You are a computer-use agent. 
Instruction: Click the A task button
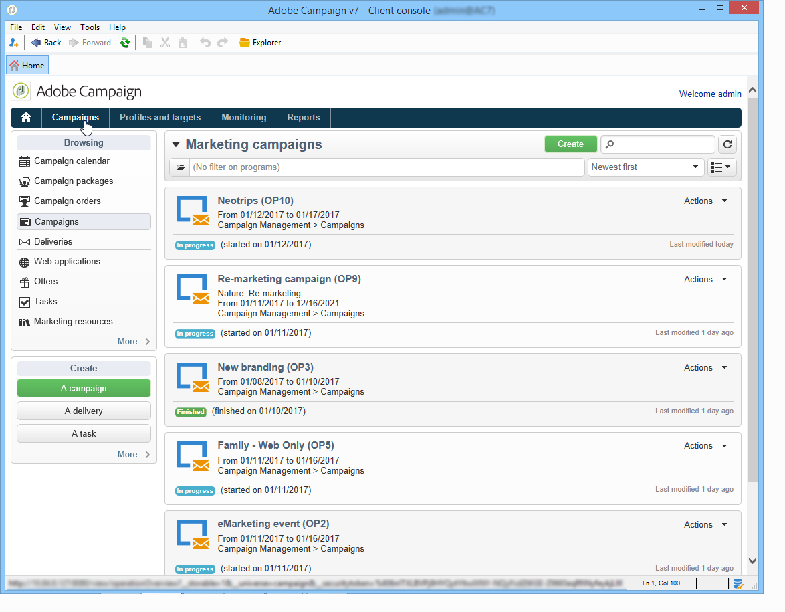(84, 433)
